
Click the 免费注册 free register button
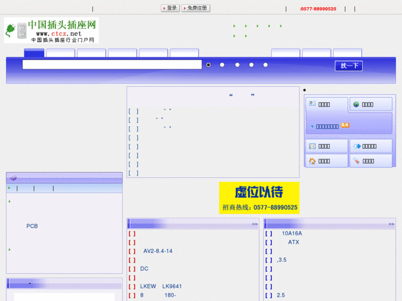coord(196,8)
